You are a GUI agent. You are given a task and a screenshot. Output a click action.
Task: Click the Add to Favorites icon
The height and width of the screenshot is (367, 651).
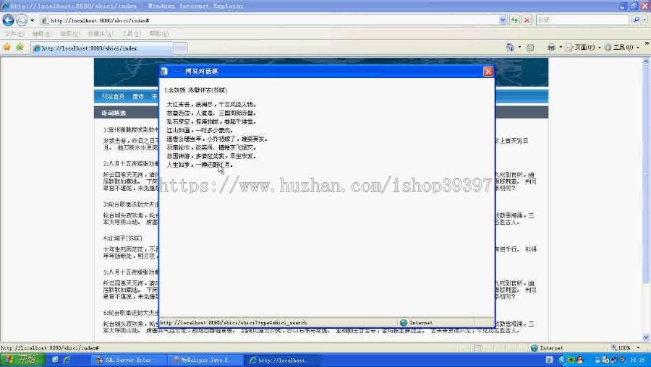click(20, 47)
